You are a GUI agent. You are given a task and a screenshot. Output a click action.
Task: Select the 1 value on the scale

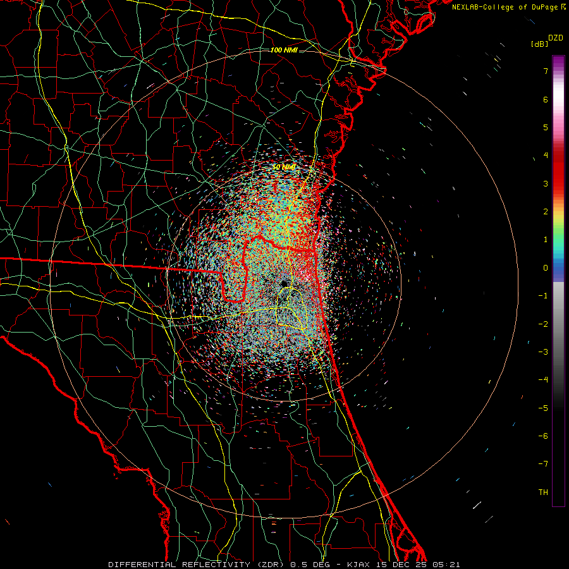pyautogui.click(x=546, y=240)
